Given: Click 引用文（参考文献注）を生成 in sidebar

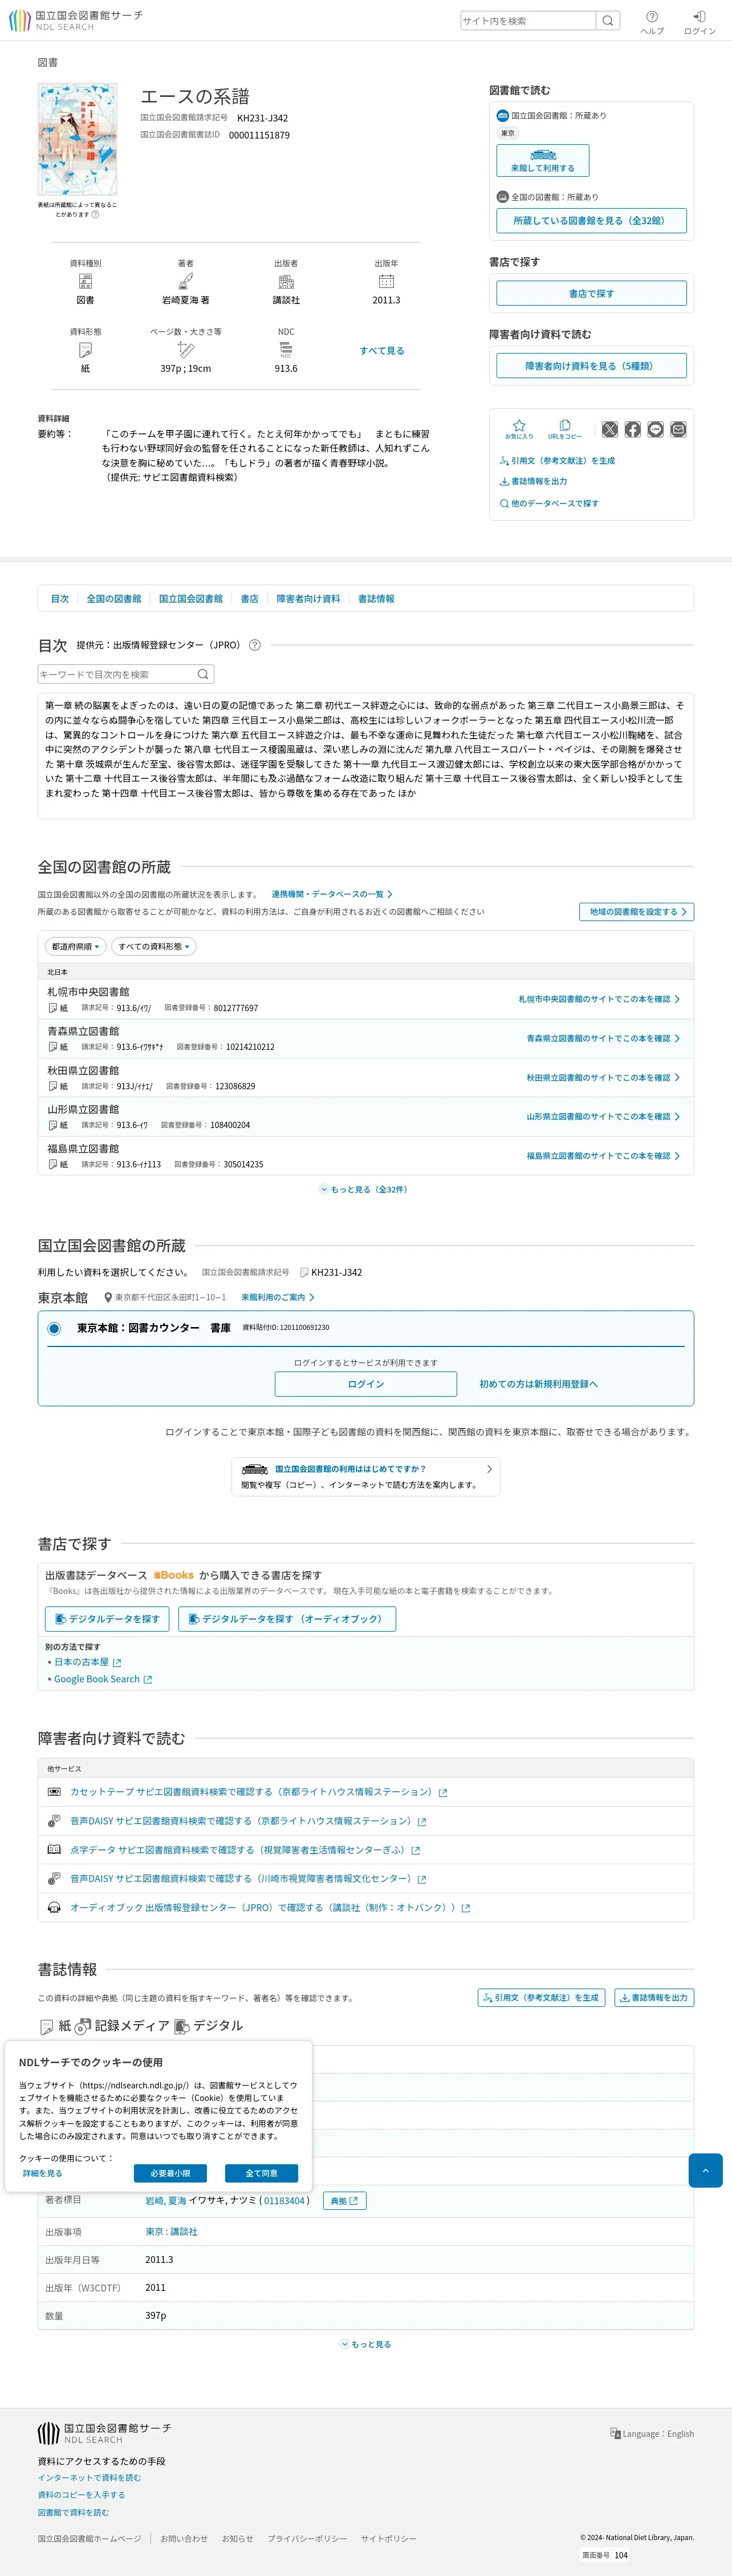Looking at the screenshot, I should point(557,461).
